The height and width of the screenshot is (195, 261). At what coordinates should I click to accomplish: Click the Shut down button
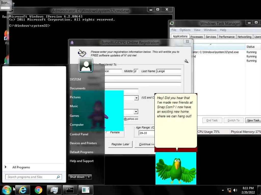pyautogui.click(x=77, y=177)
